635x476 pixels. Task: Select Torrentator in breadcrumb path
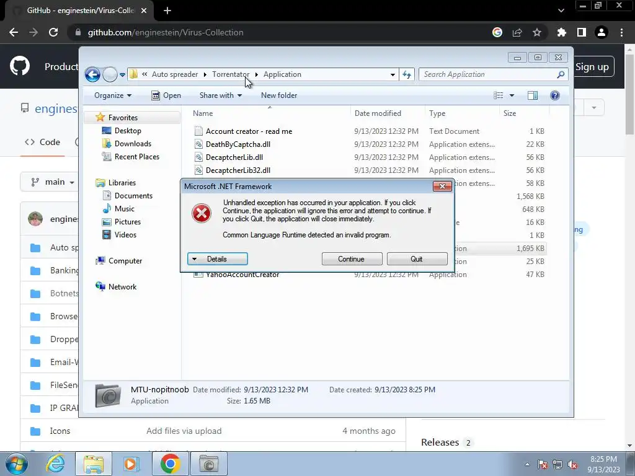click(231, 74)
